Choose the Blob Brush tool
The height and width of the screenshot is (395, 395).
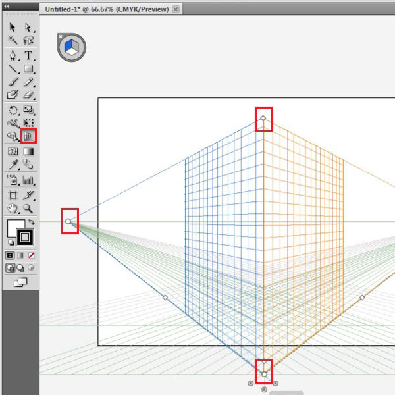[x=13, y=95]
